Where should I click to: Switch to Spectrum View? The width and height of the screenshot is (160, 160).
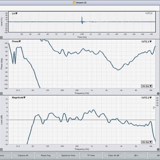[x=68, y=156]
